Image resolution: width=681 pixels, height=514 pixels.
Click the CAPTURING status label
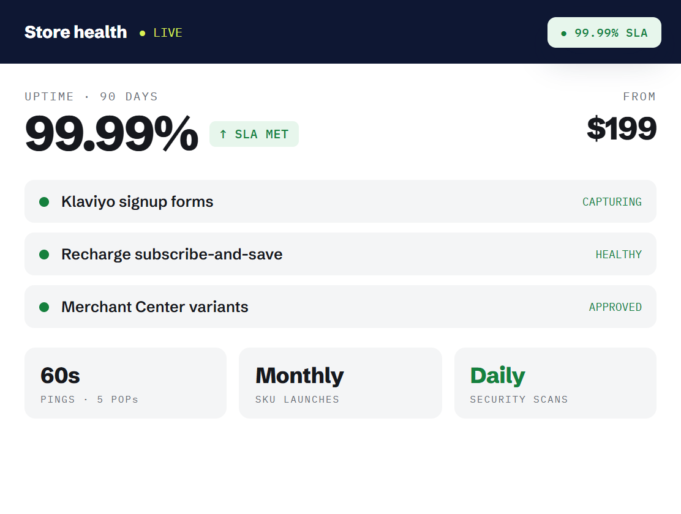click(x=612, y=202)
